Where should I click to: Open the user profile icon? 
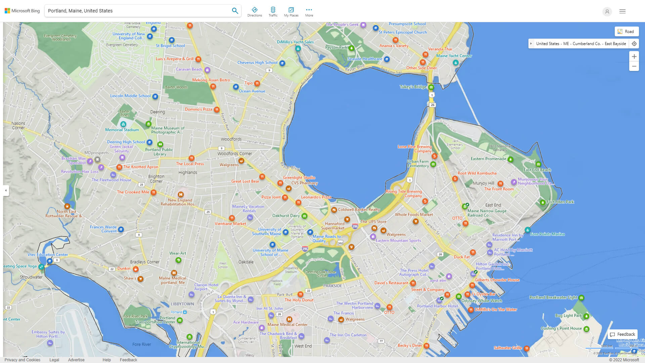(607, 11)
